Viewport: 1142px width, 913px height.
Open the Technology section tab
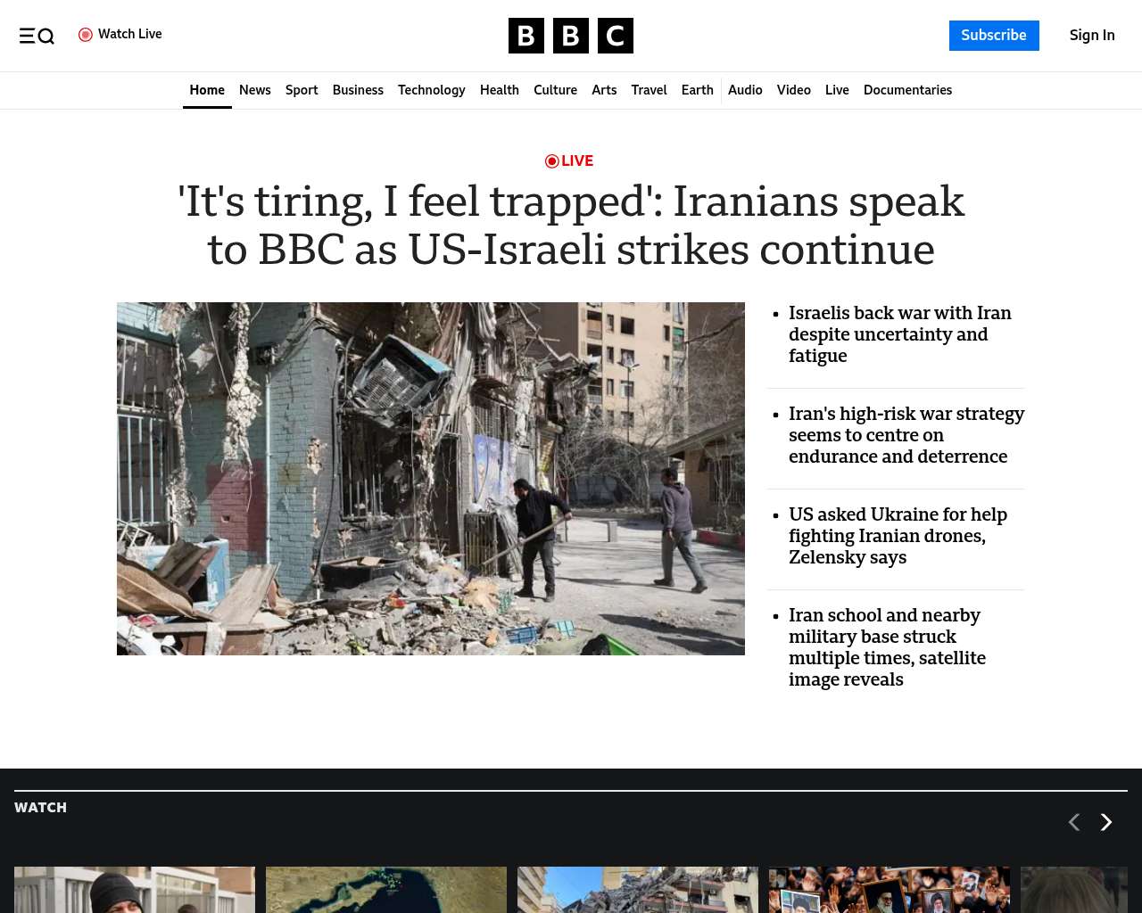pos(432,90)
